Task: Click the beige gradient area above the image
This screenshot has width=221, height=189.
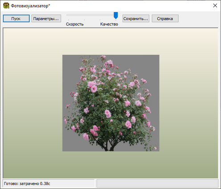Action: click(110, 41)
